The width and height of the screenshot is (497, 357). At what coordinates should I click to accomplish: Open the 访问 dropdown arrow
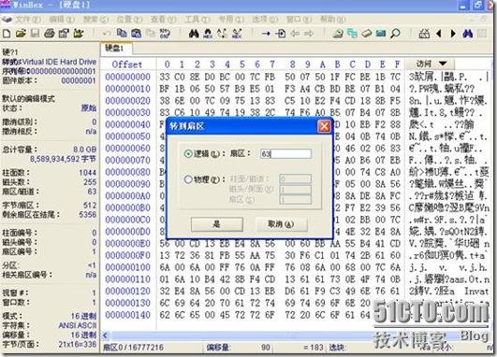pyautogui.click(x=443, y=64)
